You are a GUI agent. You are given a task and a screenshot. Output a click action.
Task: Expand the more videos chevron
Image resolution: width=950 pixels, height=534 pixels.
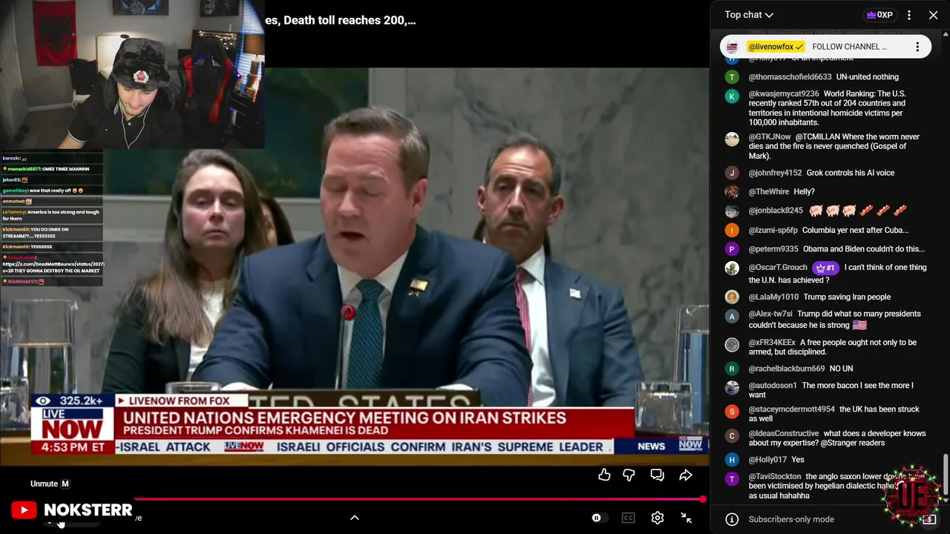[x=354, y=518]
